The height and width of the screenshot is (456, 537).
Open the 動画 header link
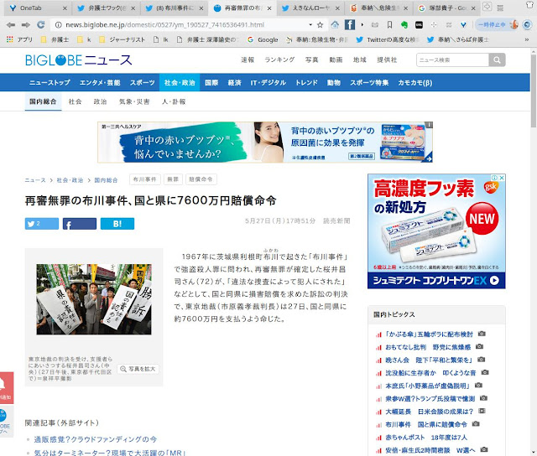336,60
